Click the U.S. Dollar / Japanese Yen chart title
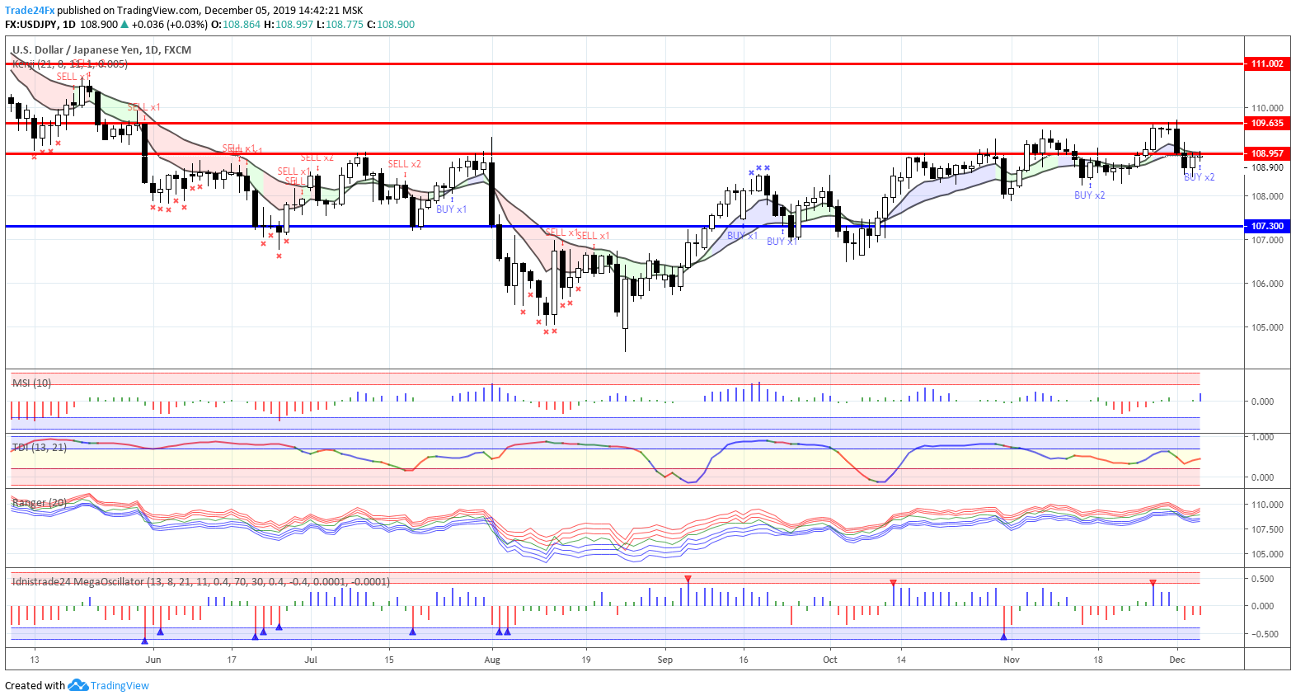Viewport: 1296px width, 700px height. (x=101, y=49)
